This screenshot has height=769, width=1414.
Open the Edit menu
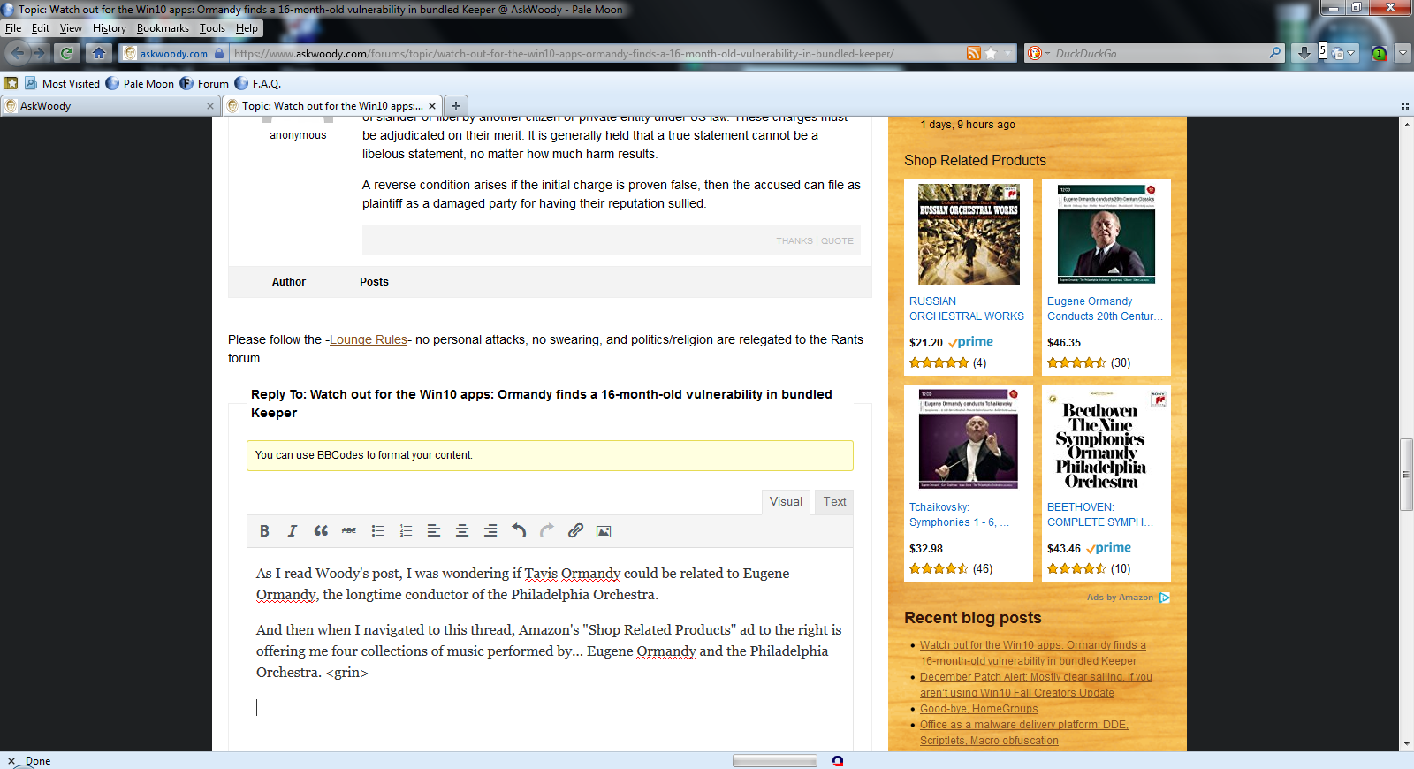pos(41,28)
